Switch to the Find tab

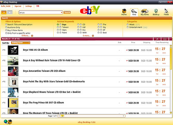pos(134,12)
